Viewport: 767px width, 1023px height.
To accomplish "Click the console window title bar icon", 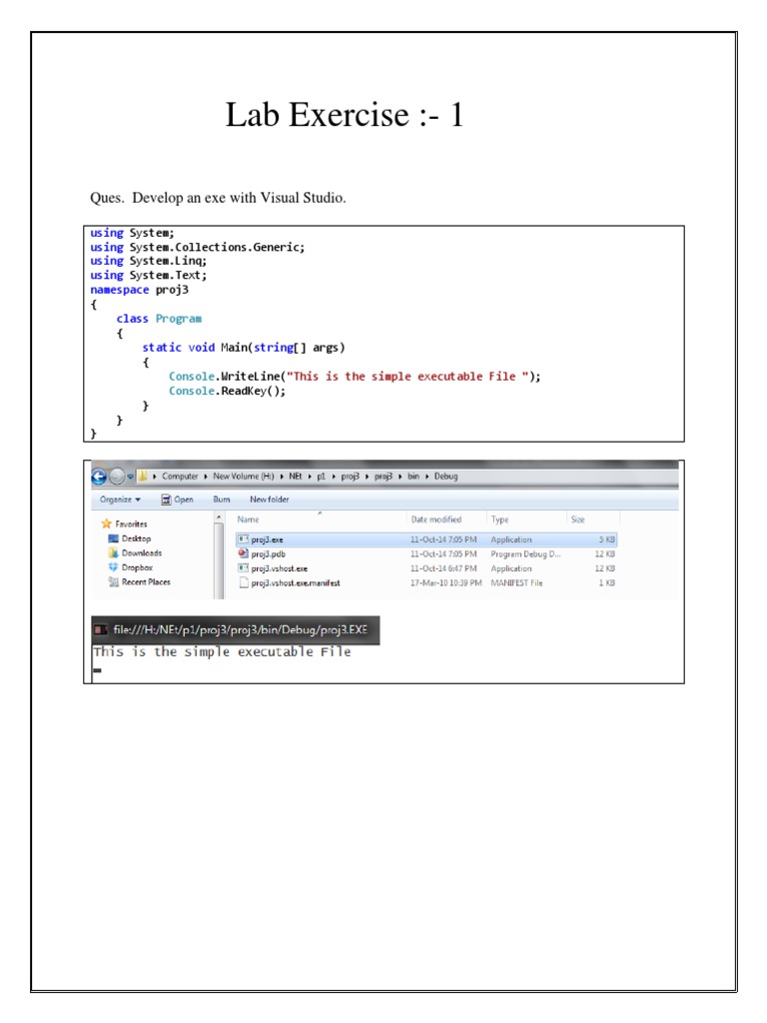I will pos(101,629).
